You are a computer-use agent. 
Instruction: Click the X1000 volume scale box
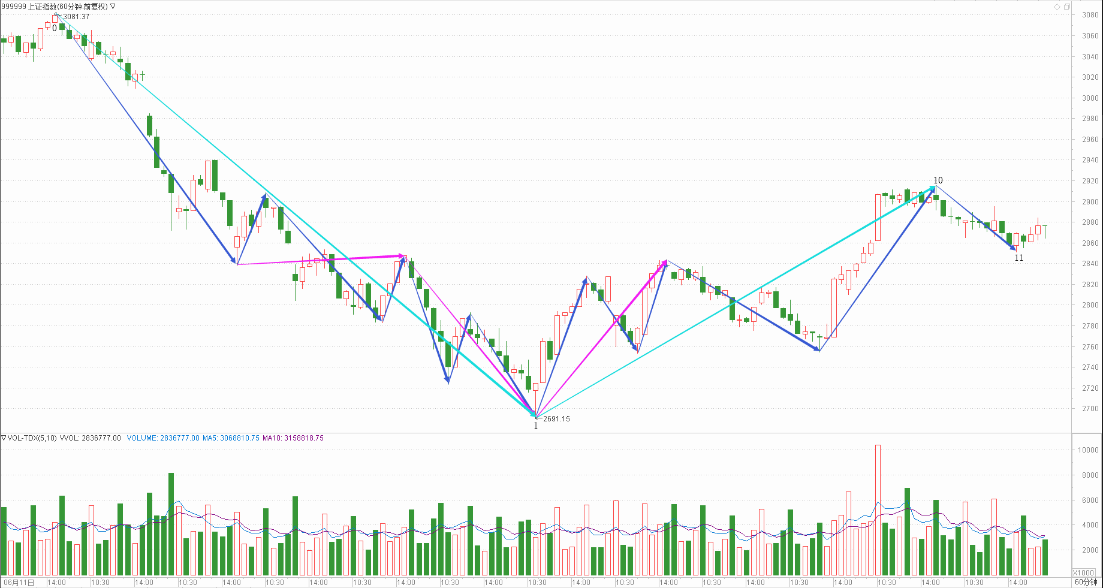[x=1084, y=572]
